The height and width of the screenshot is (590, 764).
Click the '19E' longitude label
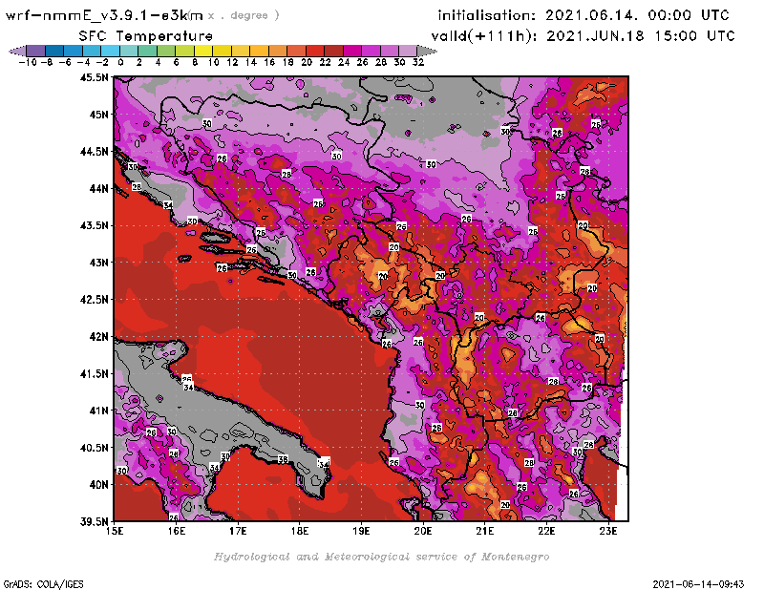point(361,532)
